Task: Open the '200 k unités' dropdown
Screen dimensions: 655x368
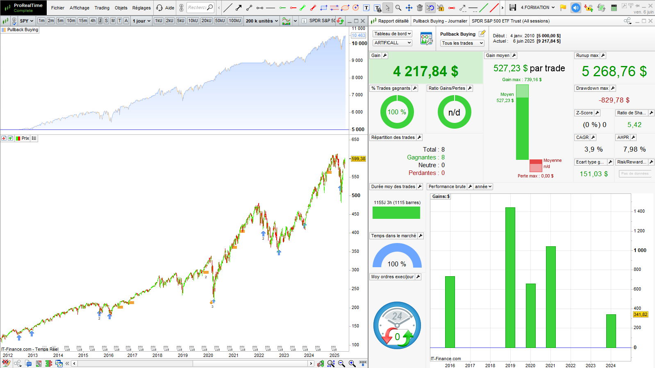Action: coord(262,21)
